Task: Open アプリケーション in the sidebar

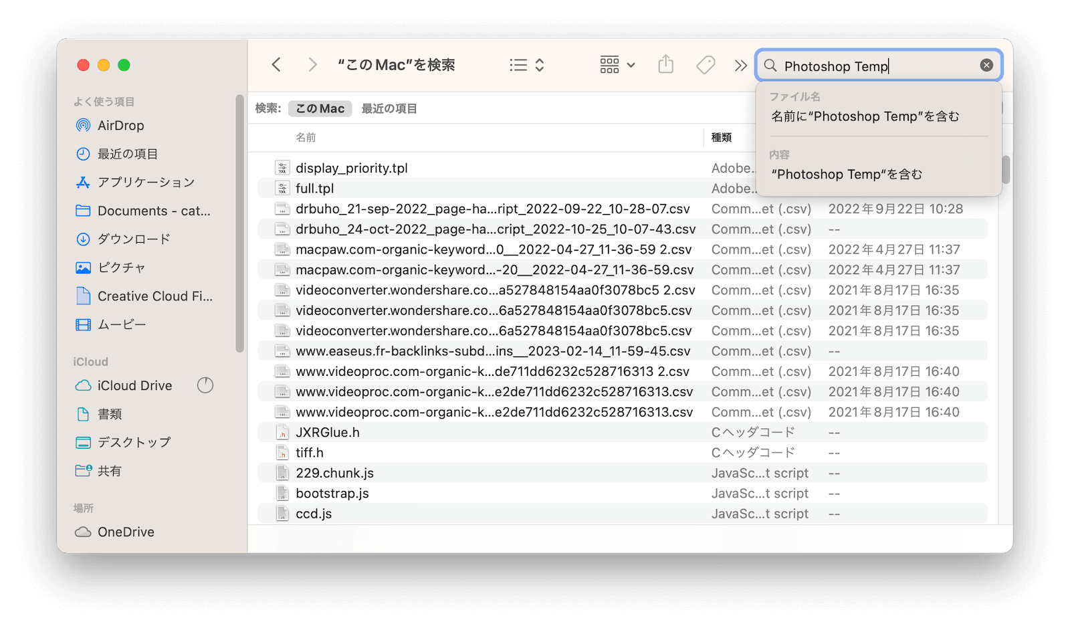Action: [x=136, y=182]
